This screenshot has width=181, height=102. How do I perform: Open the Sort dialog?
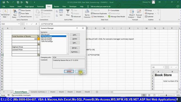click(x=61, y=13)
